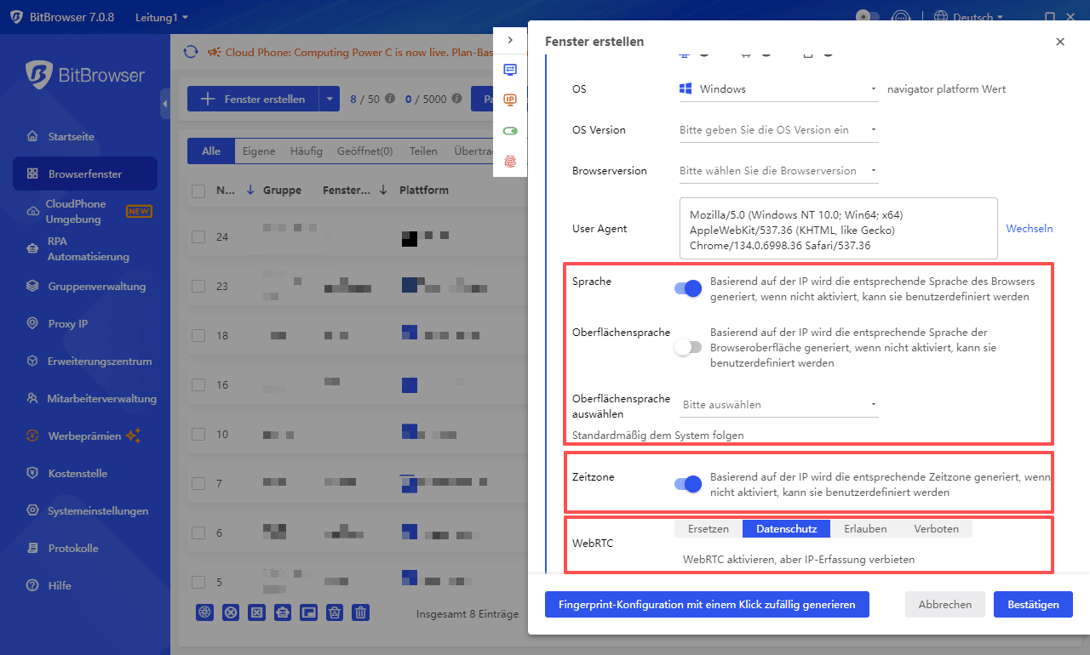
Task: Select the robot automation icon at the bottom
Action: [x=283, y=612]
